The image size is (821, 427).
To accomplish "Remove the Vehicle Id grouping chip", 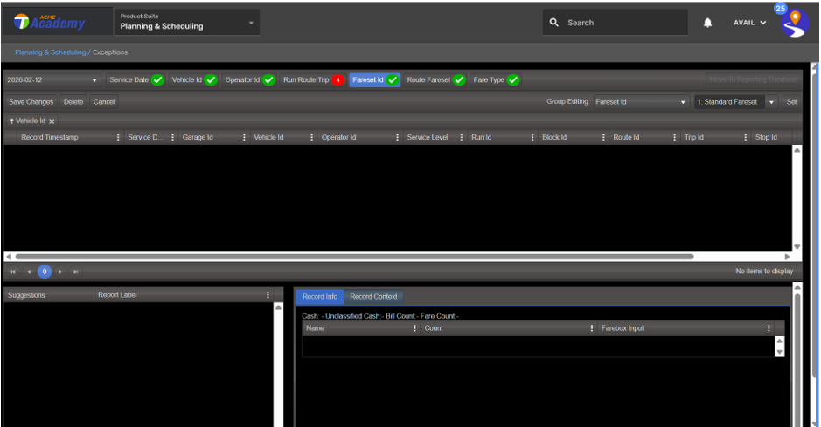I will point(52,121).
